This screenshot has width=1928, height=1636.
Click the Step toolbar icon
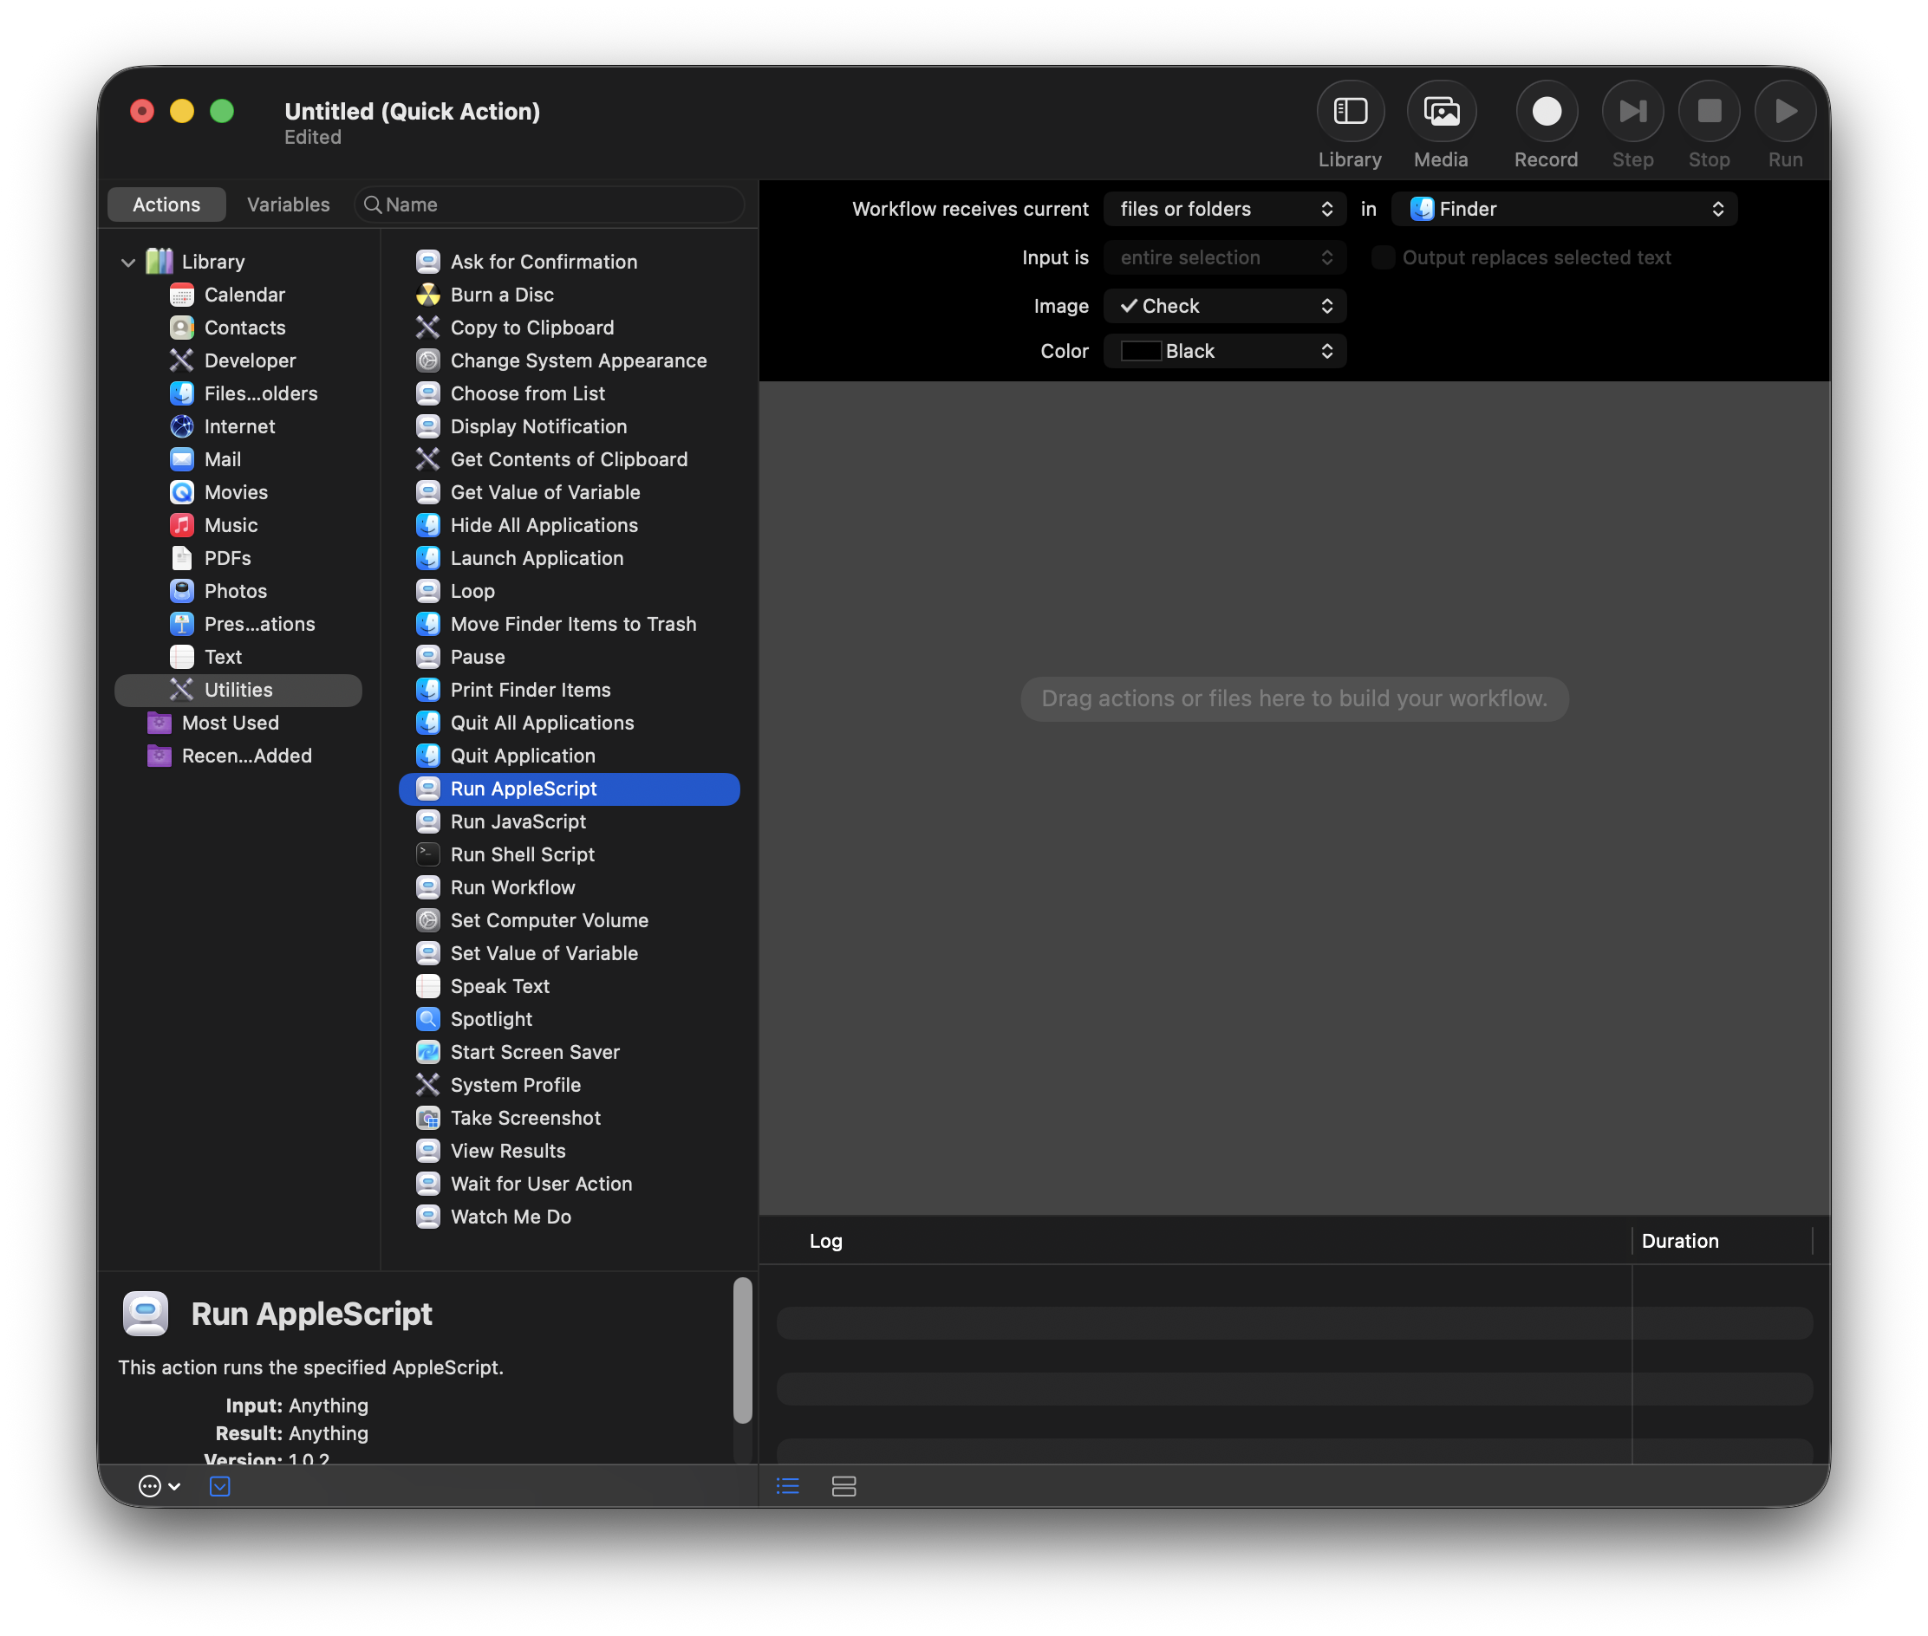tap(1632, 113)
